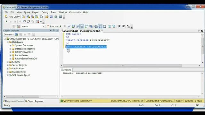Image resolution: width=205 pixels, height=115 pixels.
Task: Open the master database dropdown
Action: 44,26
